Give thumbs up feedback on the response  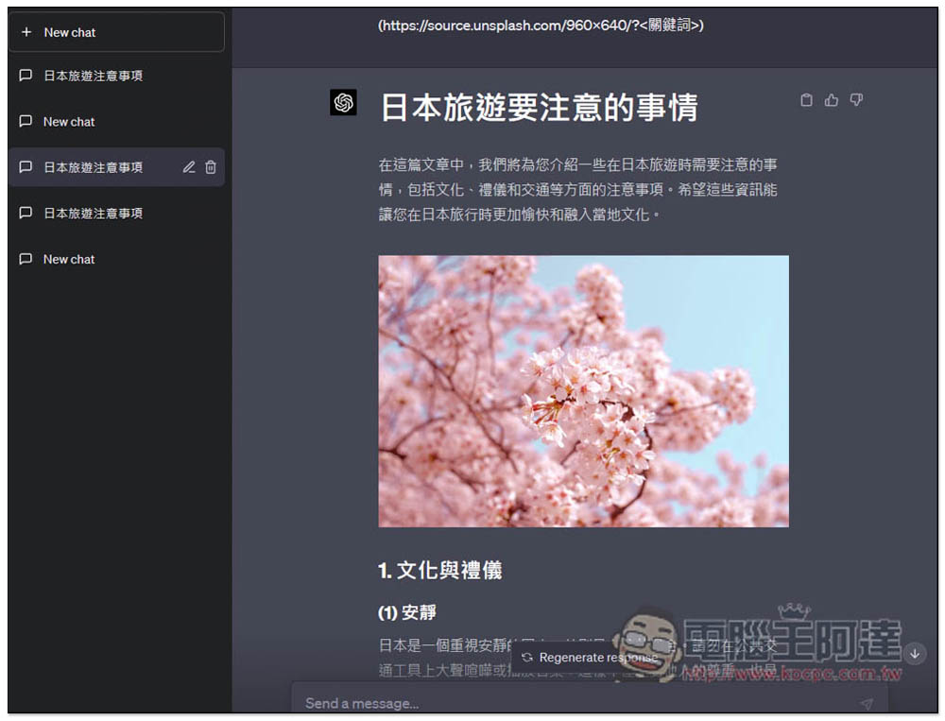coord(832,100)
